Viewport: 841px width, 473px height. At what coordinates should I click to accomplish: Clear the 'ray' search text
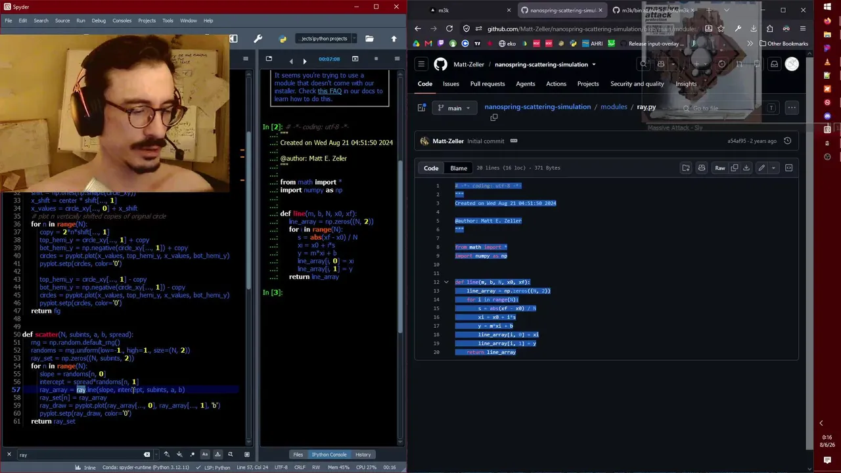[147, 455]
